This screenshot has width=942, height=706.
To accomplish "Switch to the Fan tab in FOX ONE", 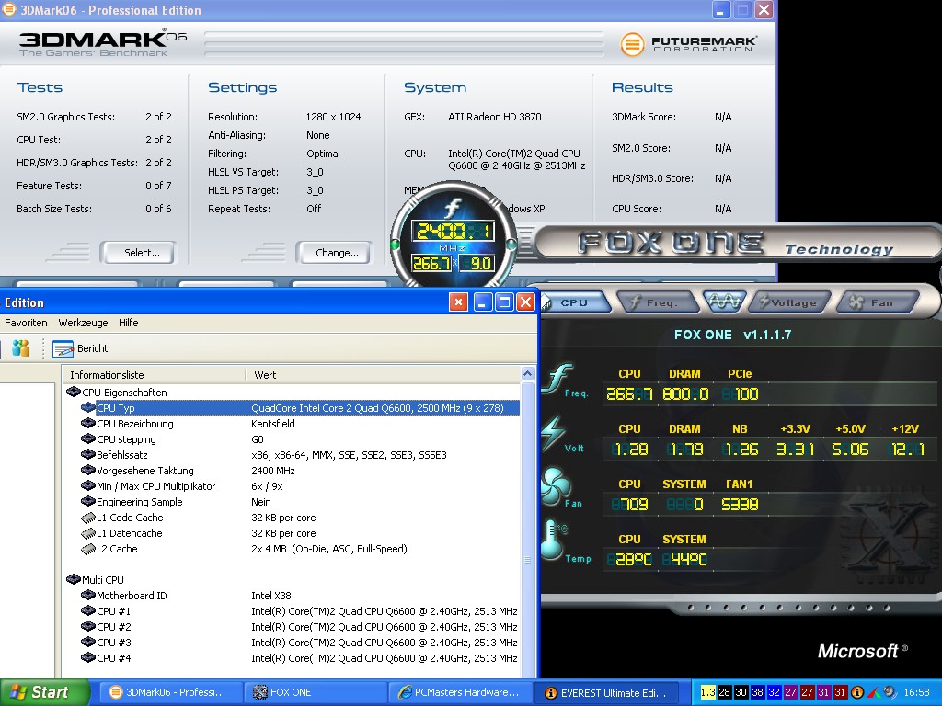I will pos(877,302).
